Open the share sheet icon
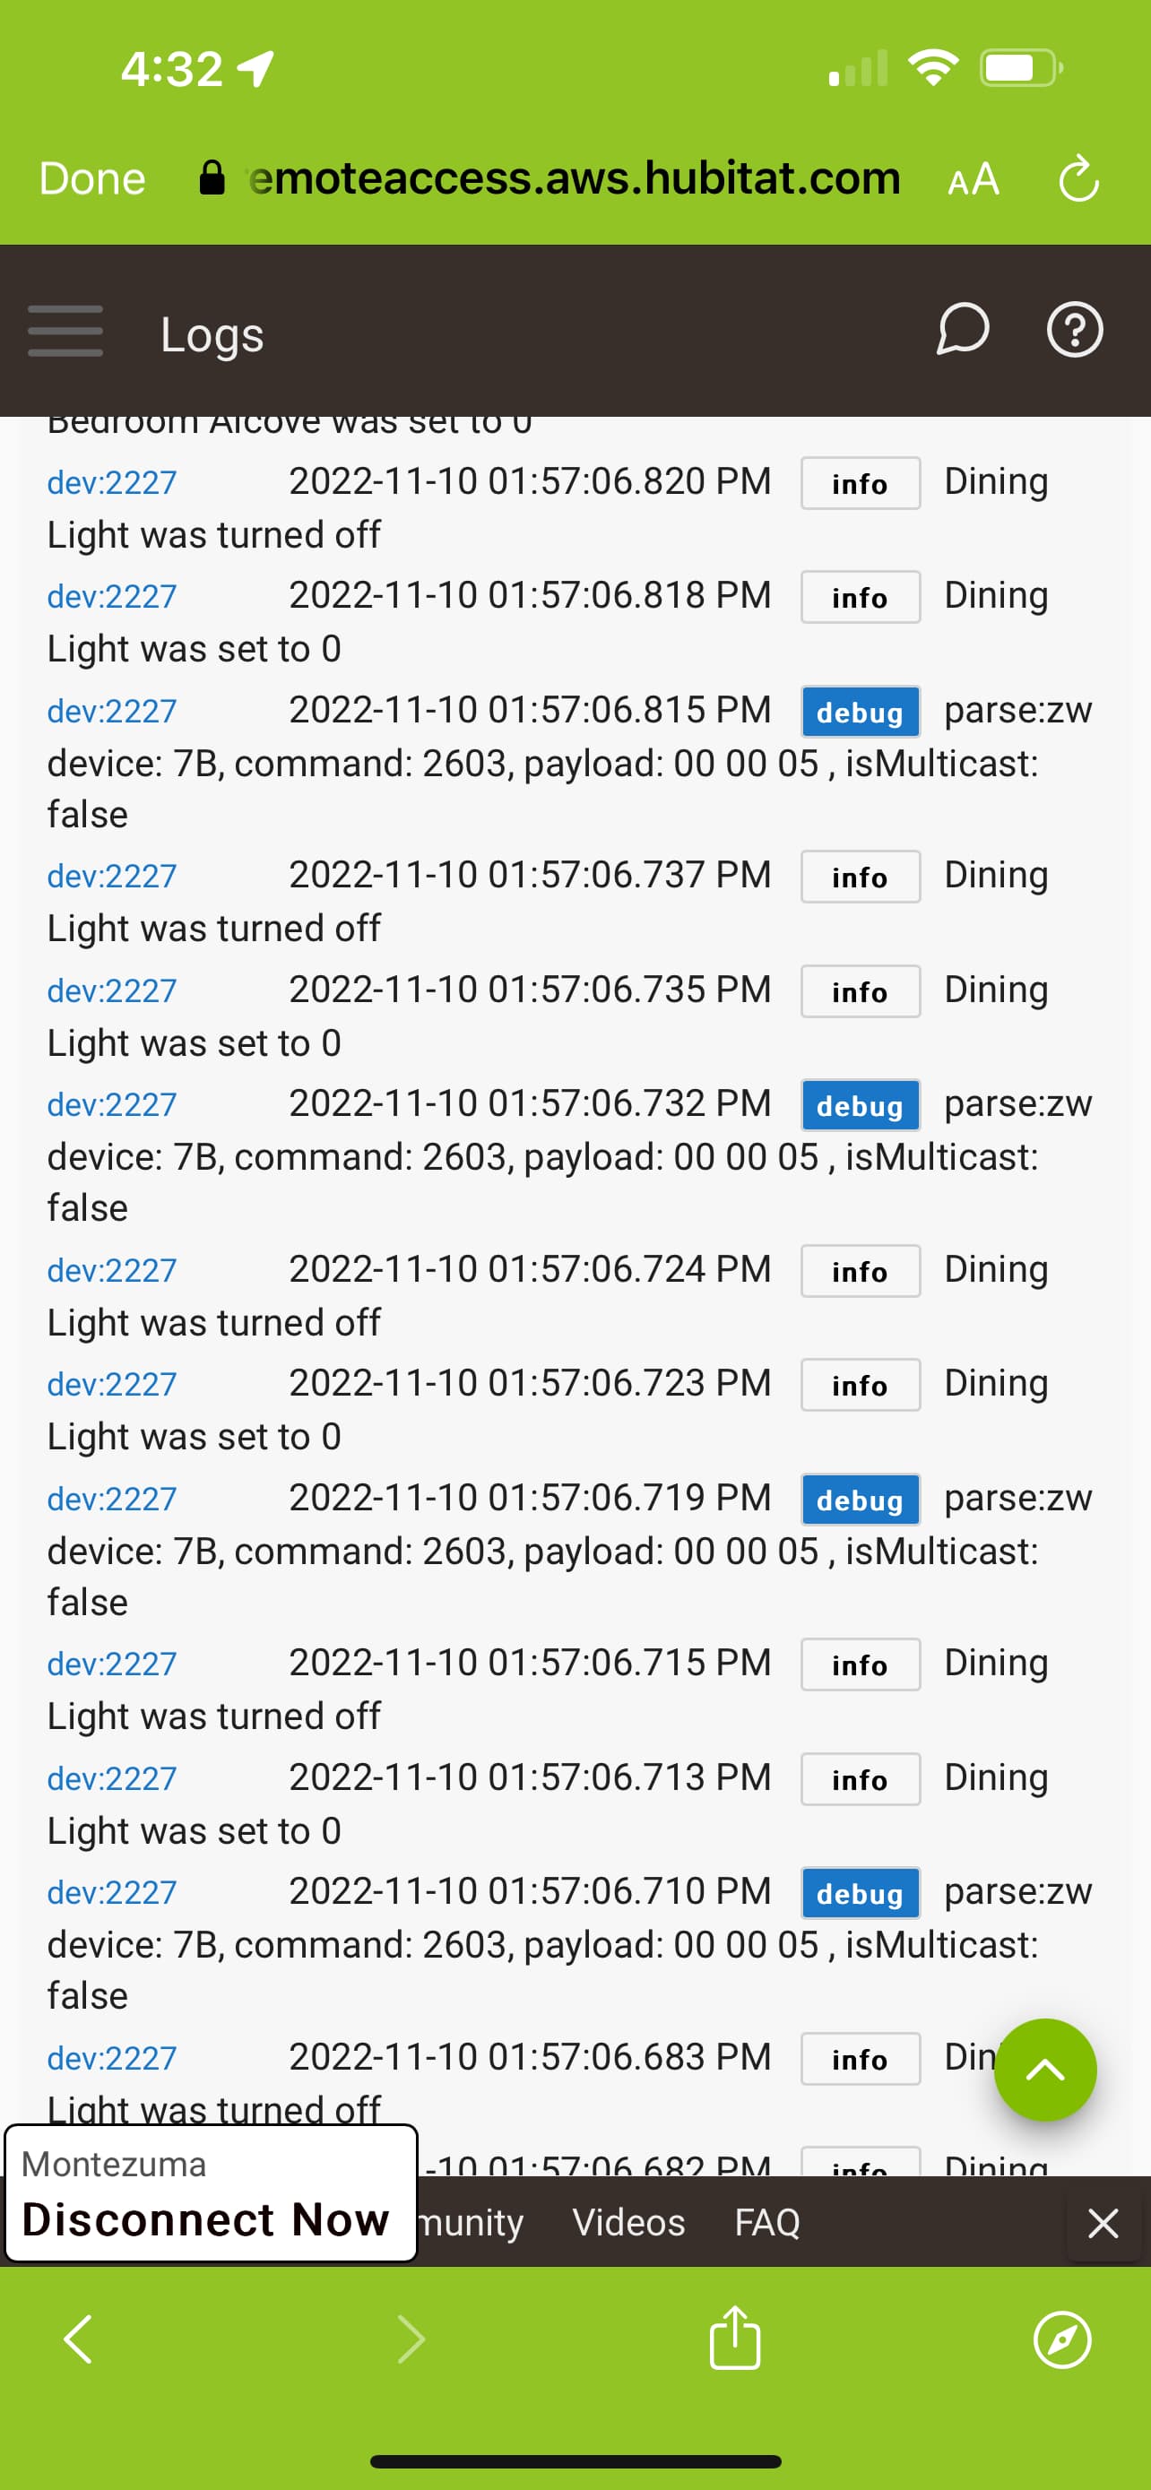1151x2490 pixels. [734, 2338]
